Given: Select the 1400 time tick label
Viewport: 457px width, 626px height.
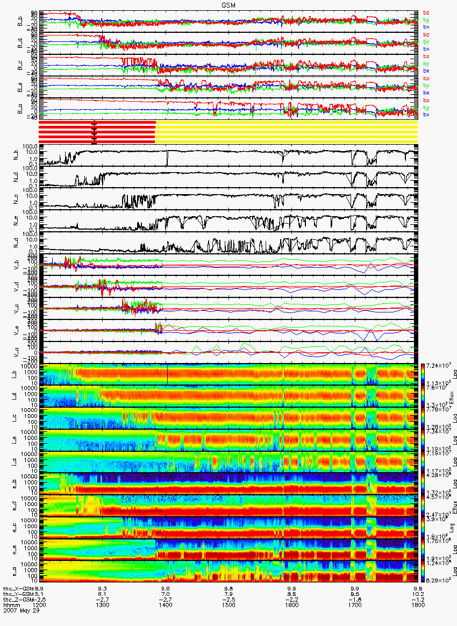Looking at the screenshot, I should [x=165, y=605].
